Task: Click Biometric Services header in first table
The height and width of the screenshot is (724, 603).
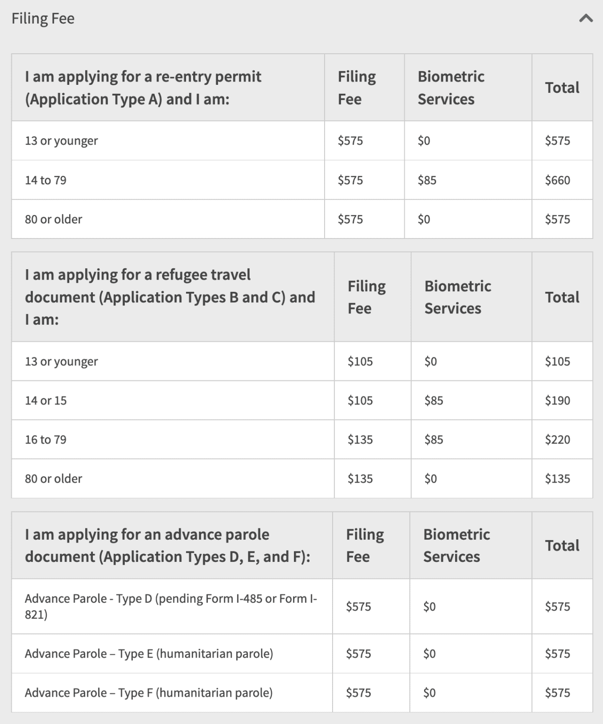Action: pos(451,88)
